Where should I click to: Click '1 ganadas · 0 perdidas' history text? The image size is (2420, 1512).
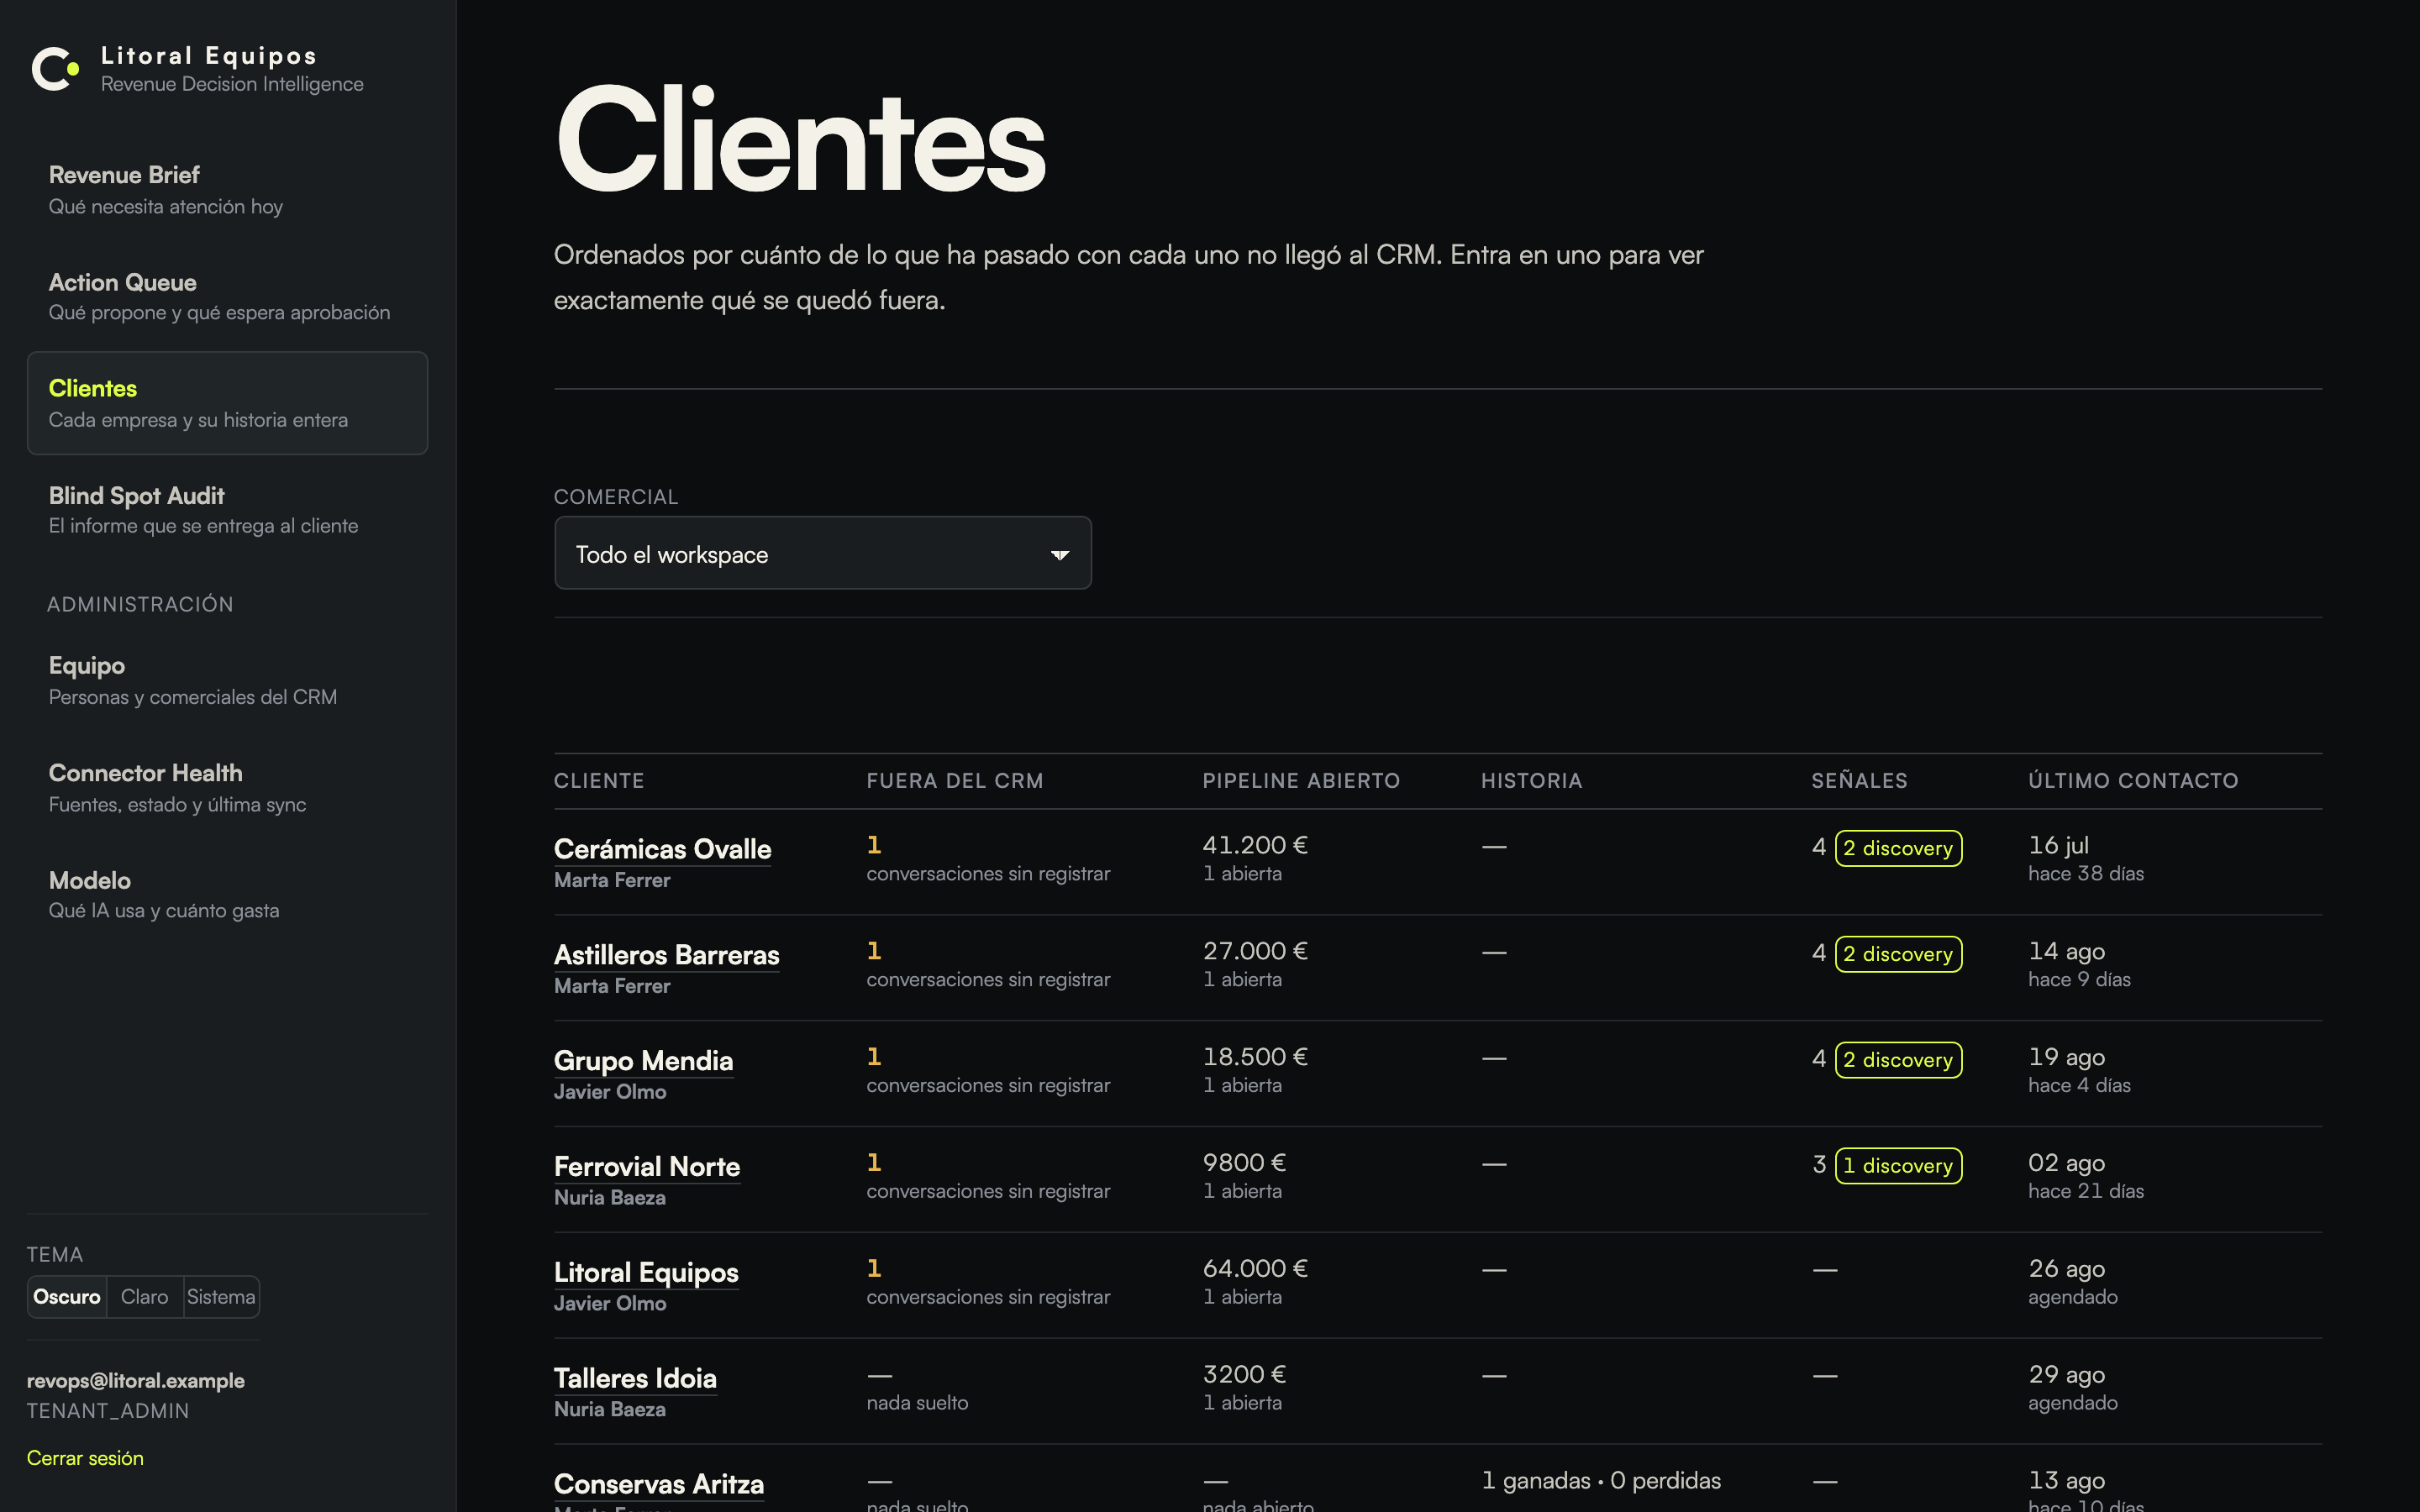(1601, 1481)
